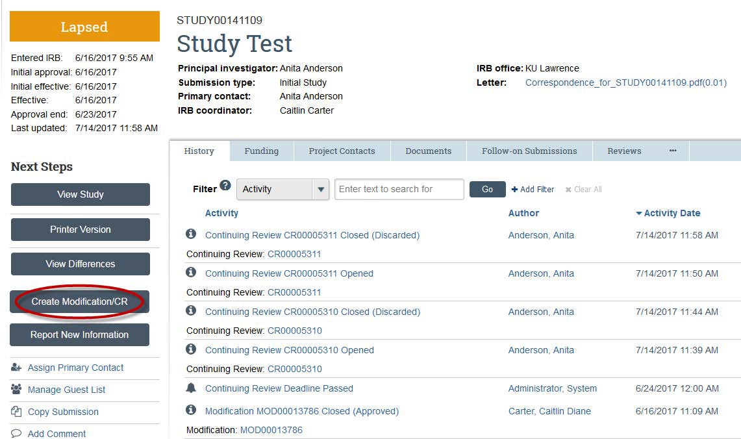
Task: Click the plus icon of Add Filter
Action: pyautogui.click(x=514, y=189)
